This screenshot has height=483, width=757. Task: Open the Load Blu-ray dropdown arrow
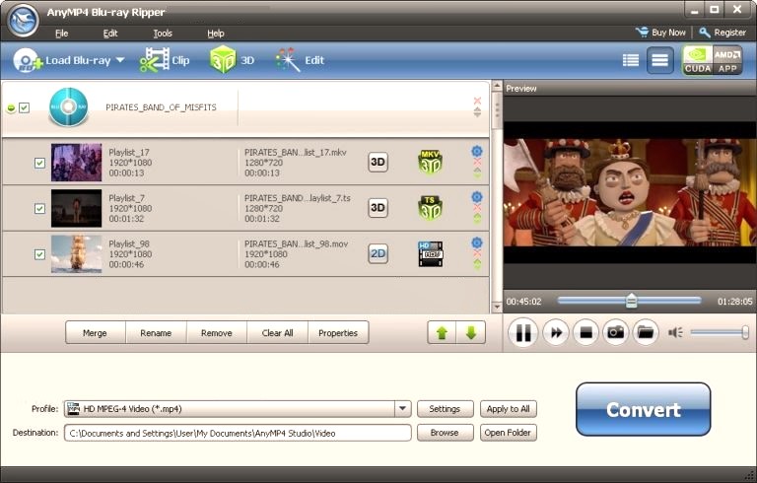click(120, 60)
